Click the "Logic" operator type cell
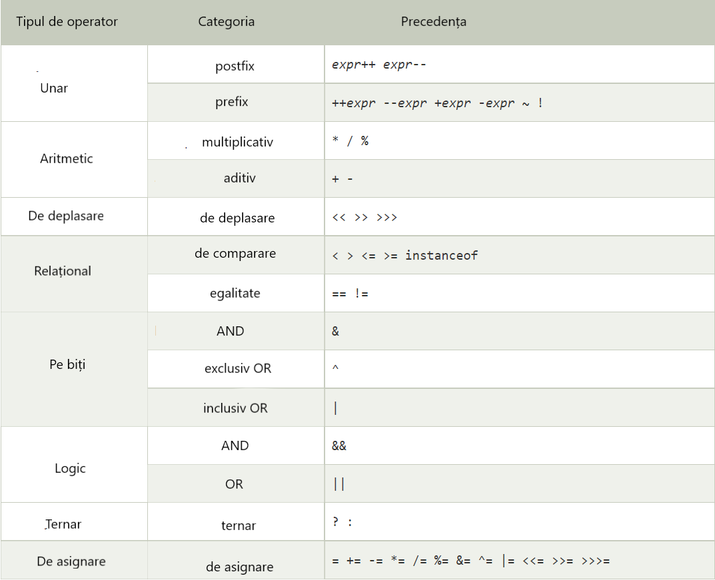This screenshot has height=580, width=715. click(x=70, y=469)
